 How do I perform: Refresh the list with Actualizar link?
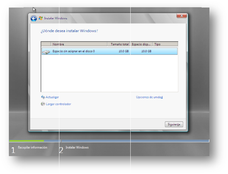point(52,97)
